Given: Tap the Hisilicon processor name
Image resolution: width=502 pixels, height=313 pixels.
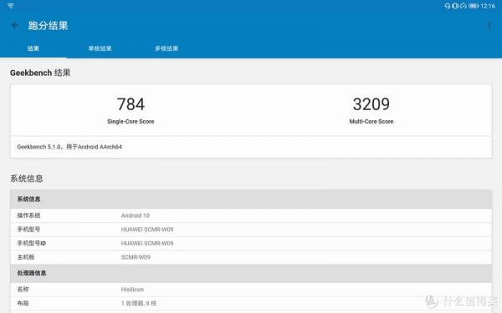Looking at the screenshot, I should (x=132, y=290).
